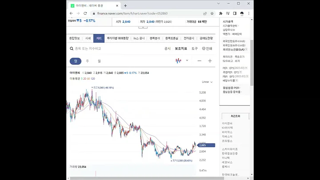This screenshot has width=320, height=180.
Task: Click help icon next to 외국인소진율
Action: pyautogui.click(x=246, y=49)
